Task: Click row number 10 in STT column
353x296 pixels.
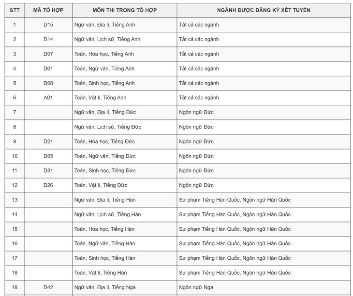Action: pyautogui.click(x=15, y=156)
